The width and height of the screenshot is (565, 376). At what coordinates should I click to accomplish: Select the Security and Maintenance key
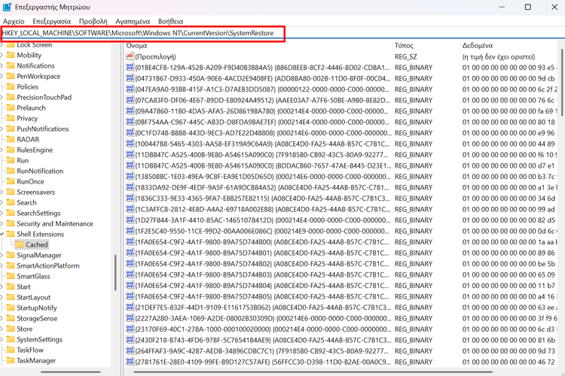[x=55, y=223]
